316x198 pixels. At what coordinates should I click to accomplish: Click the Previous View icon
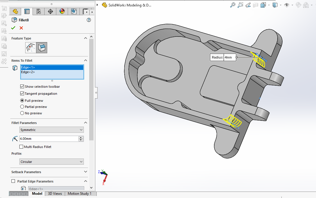pos(248,5)
